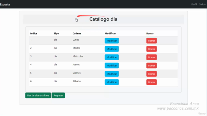Open the Escuela home link

pos(5,4)
